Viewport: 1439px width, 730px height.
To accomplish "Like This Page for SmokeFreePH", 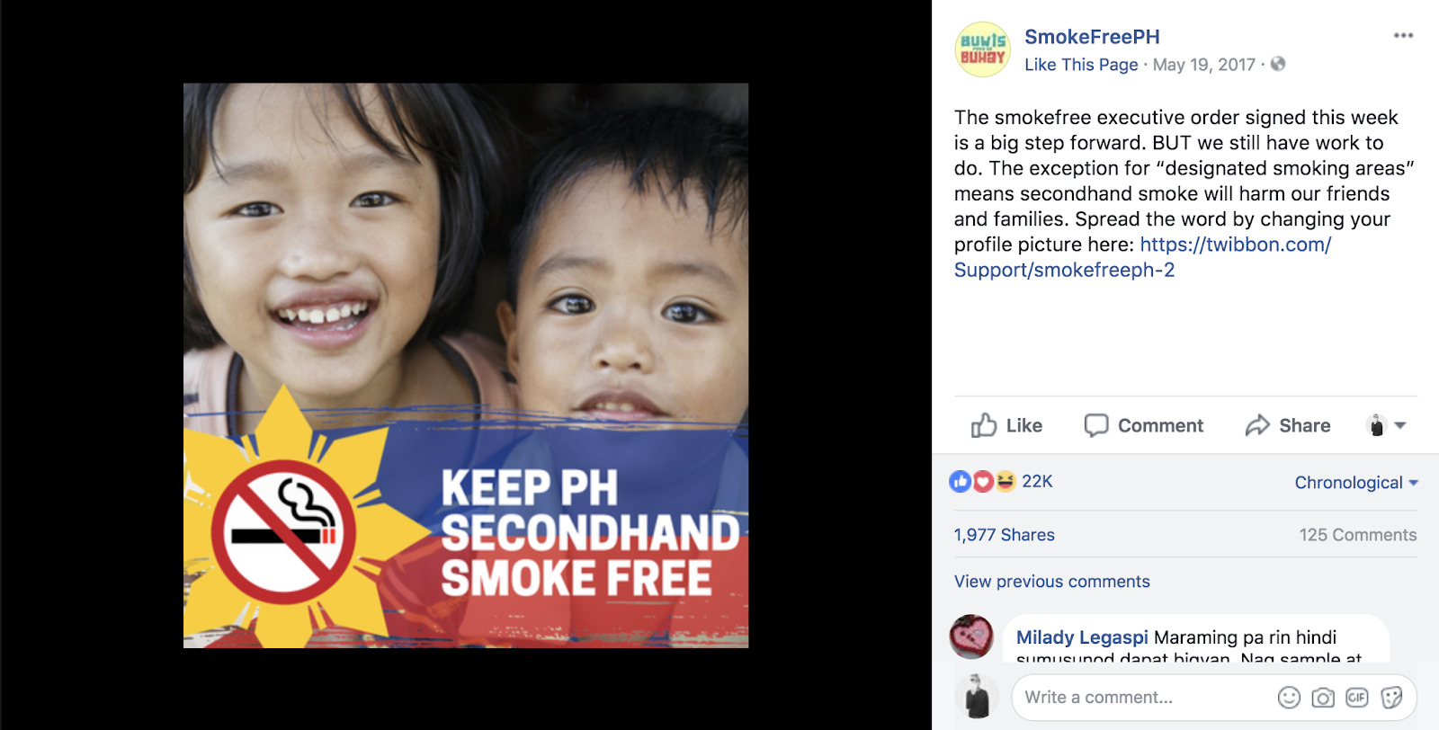I will 1081,65.
